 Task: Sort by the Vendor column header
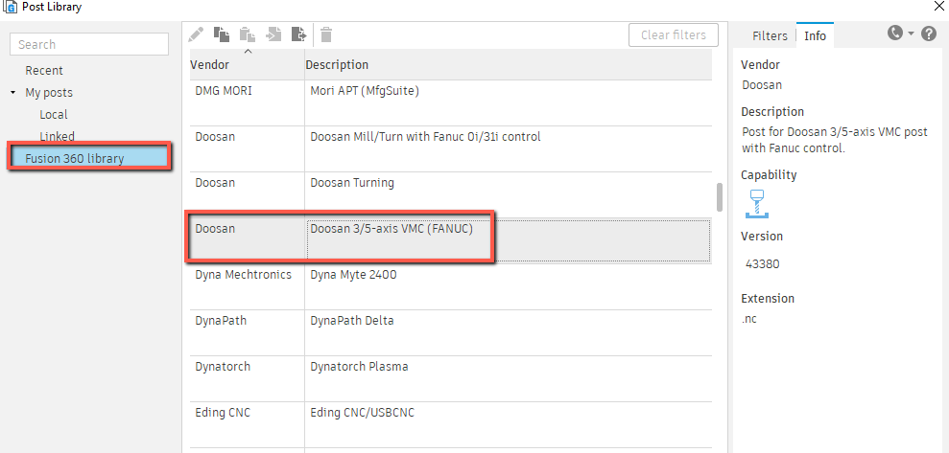pyautogui.click(x=210, y=64)
